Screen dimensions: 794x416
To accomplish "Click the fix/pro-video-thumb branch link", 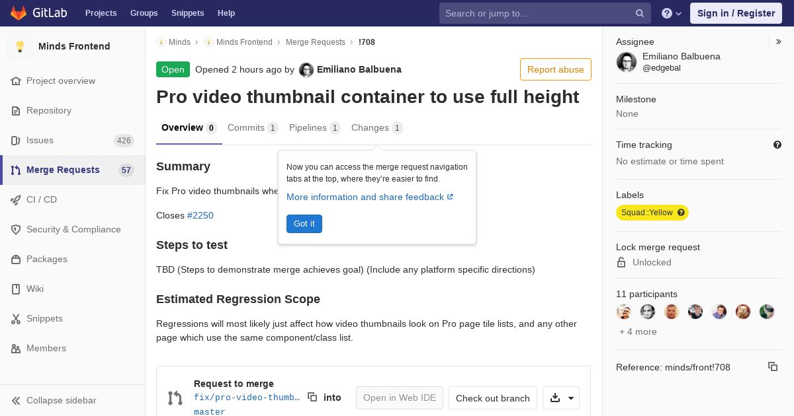I will (247, 398).
